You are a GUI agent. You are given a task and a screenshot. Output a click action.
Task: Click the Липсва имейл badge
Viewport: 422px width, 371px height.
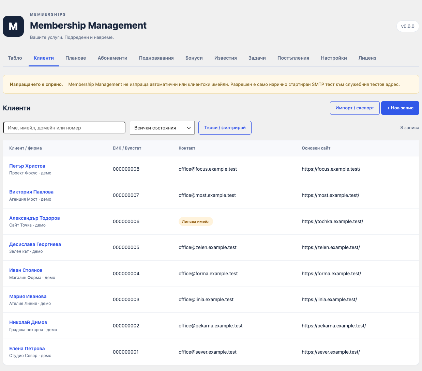pyautogui.click(x=196, y=221)
